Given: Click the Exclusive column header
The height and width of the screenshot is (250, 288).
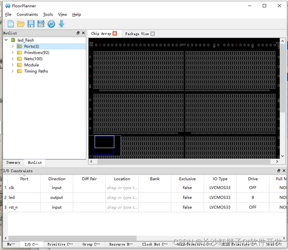Looking at the screenshot, I should (x=187, y=179).
